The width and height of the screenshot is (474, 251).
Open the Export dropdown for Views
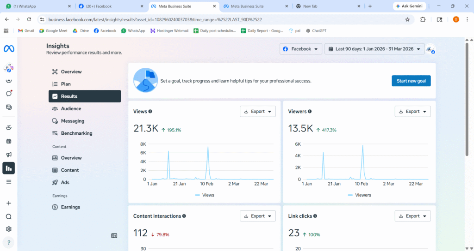257,111
